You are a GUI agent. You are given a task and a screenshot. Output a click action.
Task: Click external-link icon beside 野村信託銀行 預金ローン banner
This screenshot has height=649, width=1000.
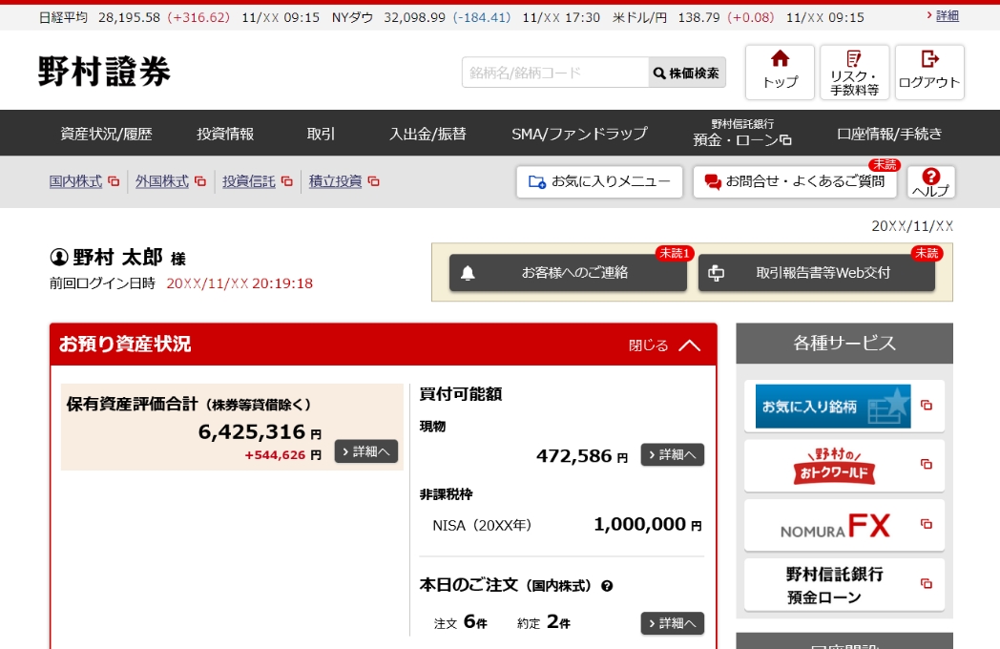[x=927, y=583]
